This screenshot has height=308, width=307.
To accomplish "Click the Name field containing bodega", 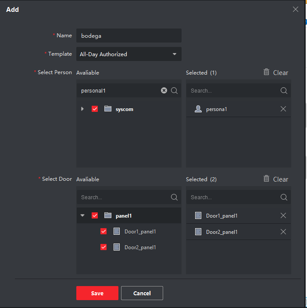I will pyautogui.click(x=129, y=36).
